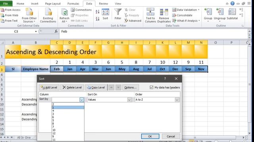The width and height of the screenshot is (254, 142).
Task: Sort Z to A descending icon
Action: coord(97,19)
